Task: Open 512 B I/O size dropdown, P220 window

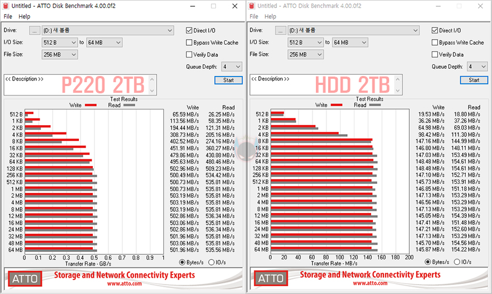Action: click(60, 42)
